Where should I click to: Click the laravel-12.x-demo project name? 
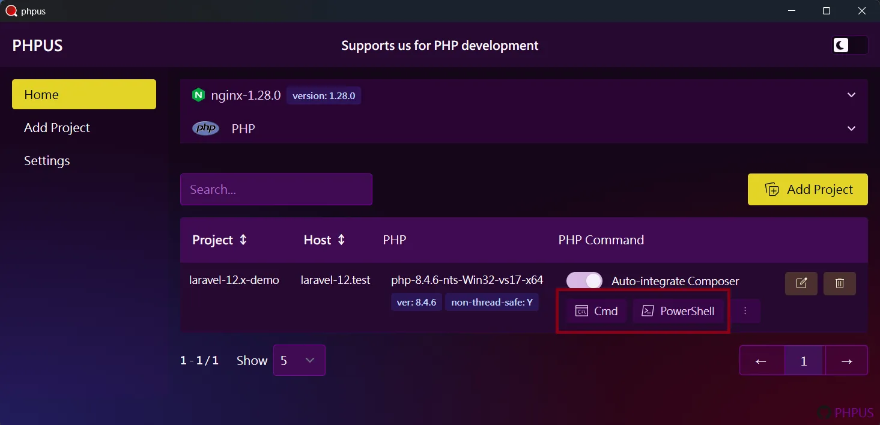tap(234, 280)
